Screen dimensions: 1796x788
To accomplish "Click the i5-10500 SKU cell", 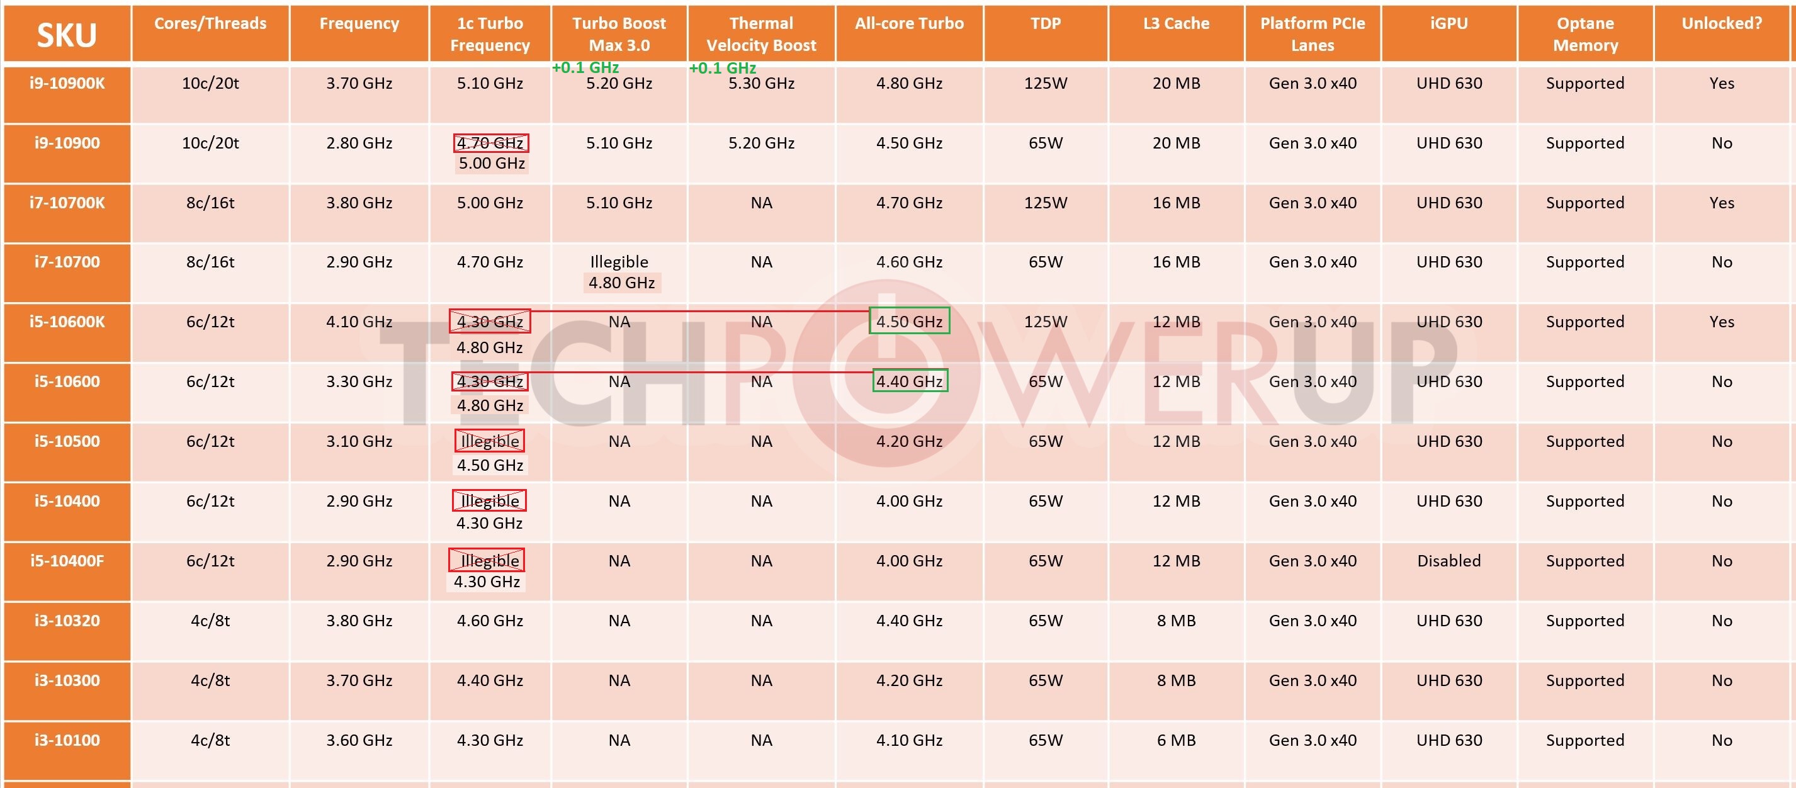I will tap(67, 453).
